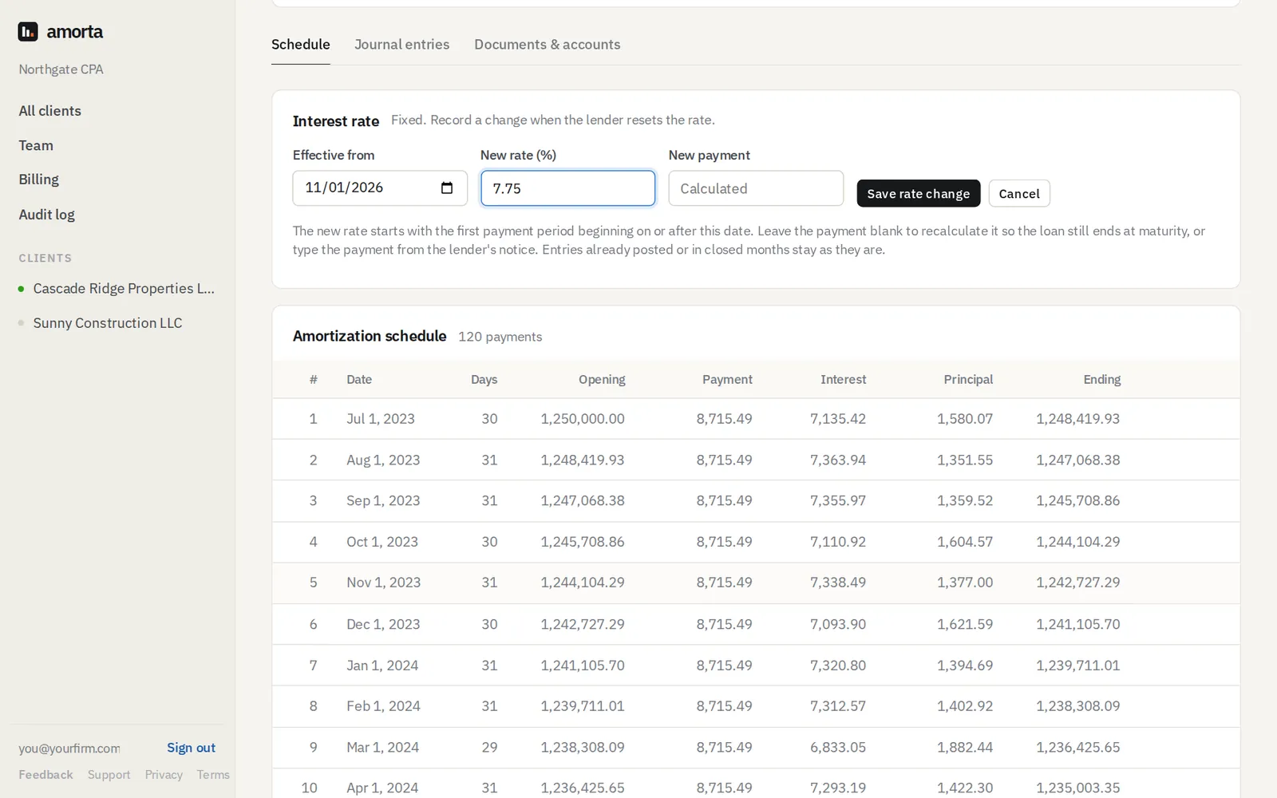Cancel the rate change
This screenshot has width=1277, height=798.
click(1019, 193)
